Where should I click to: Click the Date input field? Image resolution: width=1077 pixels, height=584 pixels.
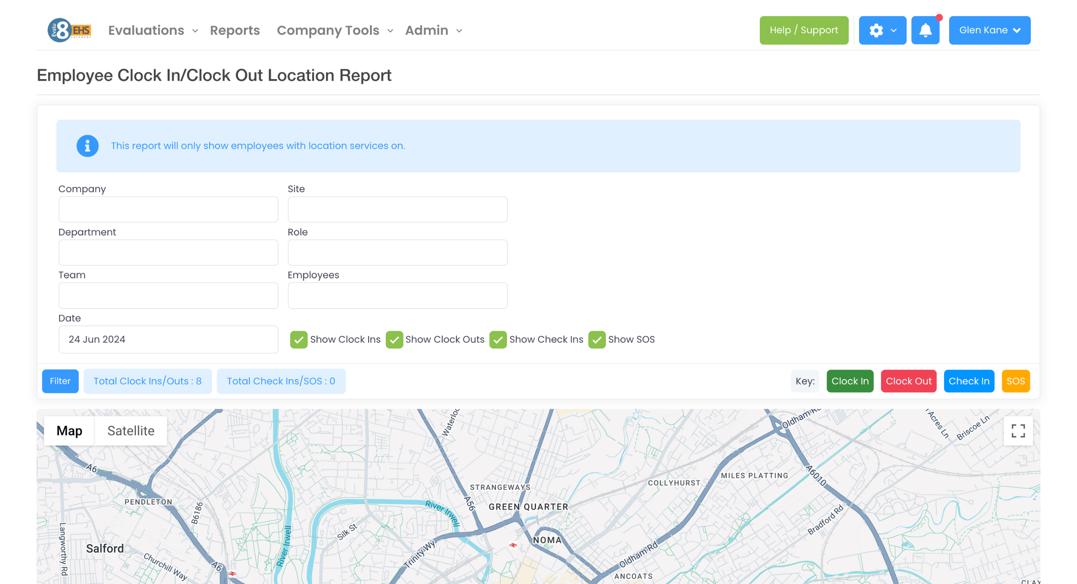coord(168,340)
